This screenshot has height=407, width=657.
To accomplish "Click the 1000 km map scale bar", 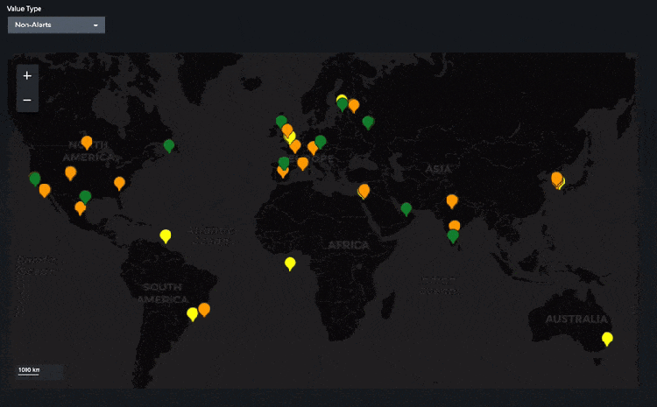I will pyautogui.click(x=30, y=371).
